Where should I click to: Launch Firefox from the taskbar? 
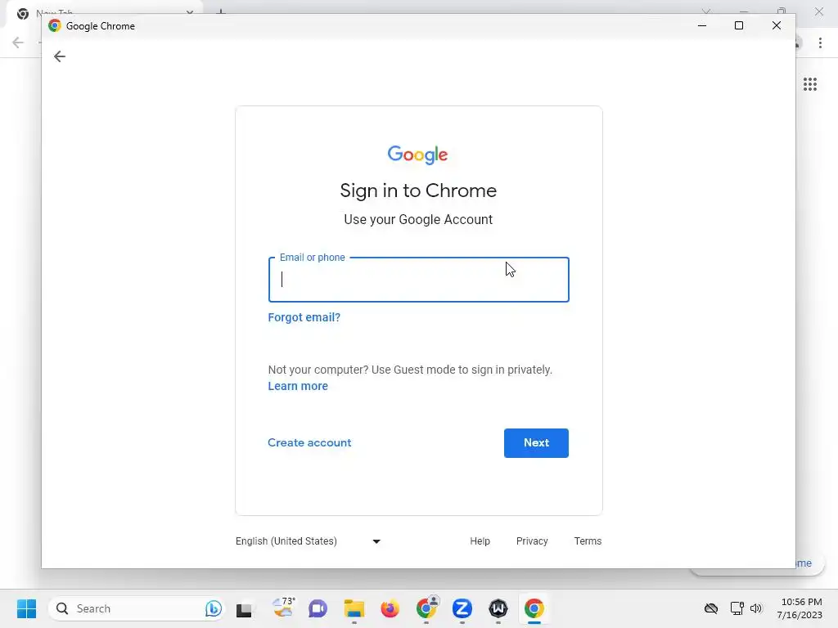390,608
